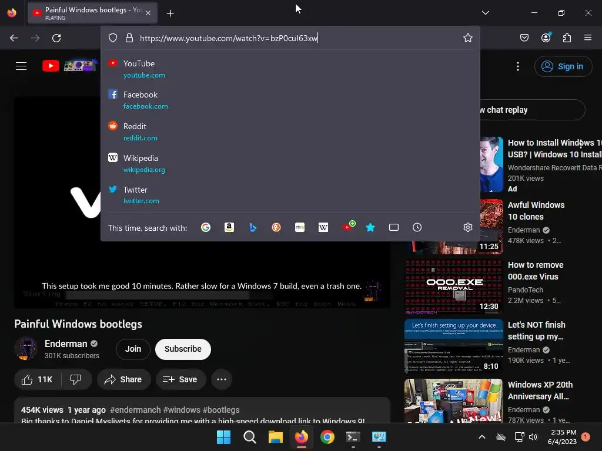This screenshot has width=602, height=451.
Task: Select the Twitter suggestion
Action: (x=290, y=195)
